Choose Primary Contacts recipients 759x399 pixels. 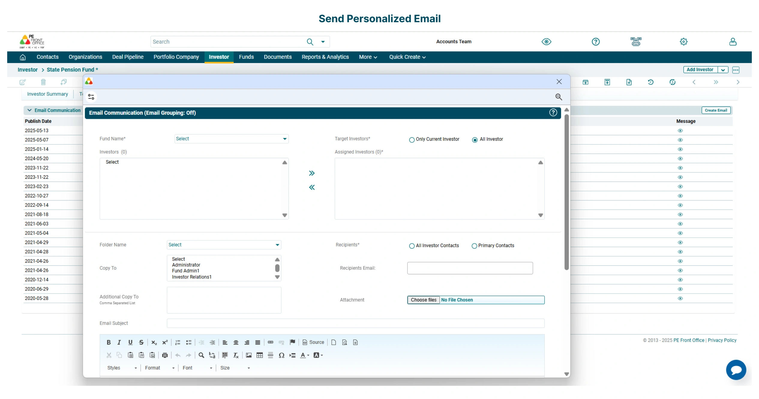tap(474, 246)
